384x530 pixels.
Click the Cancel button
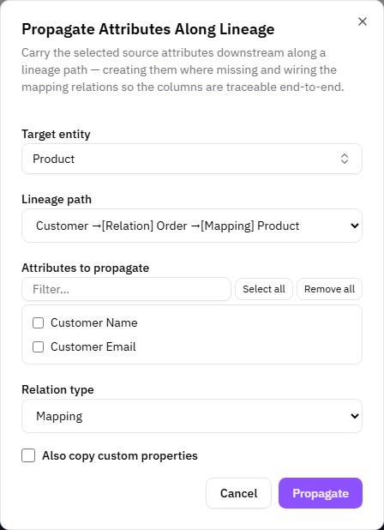click(x=239, y=493)
